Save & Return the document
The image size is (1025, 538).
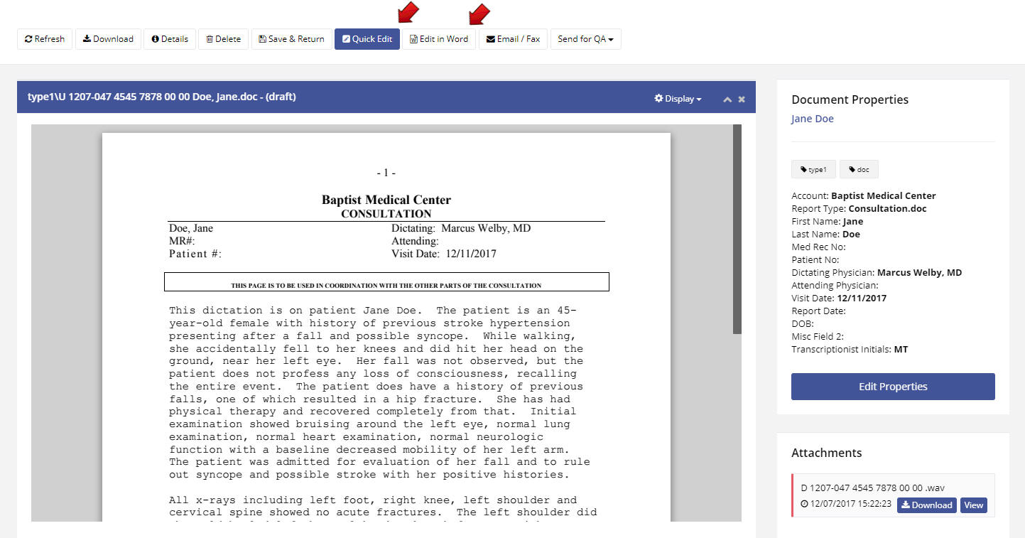(x=291, y=39)
